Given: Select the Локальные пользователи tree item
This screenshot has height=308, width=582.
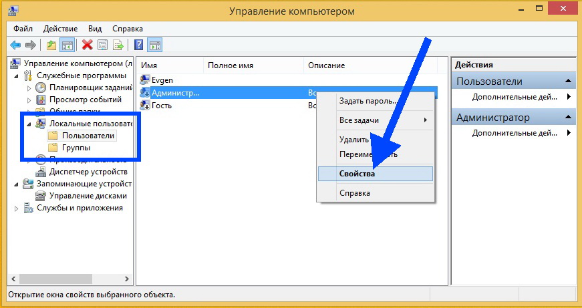Looking at the screenshot, I should tap(91, 124).
